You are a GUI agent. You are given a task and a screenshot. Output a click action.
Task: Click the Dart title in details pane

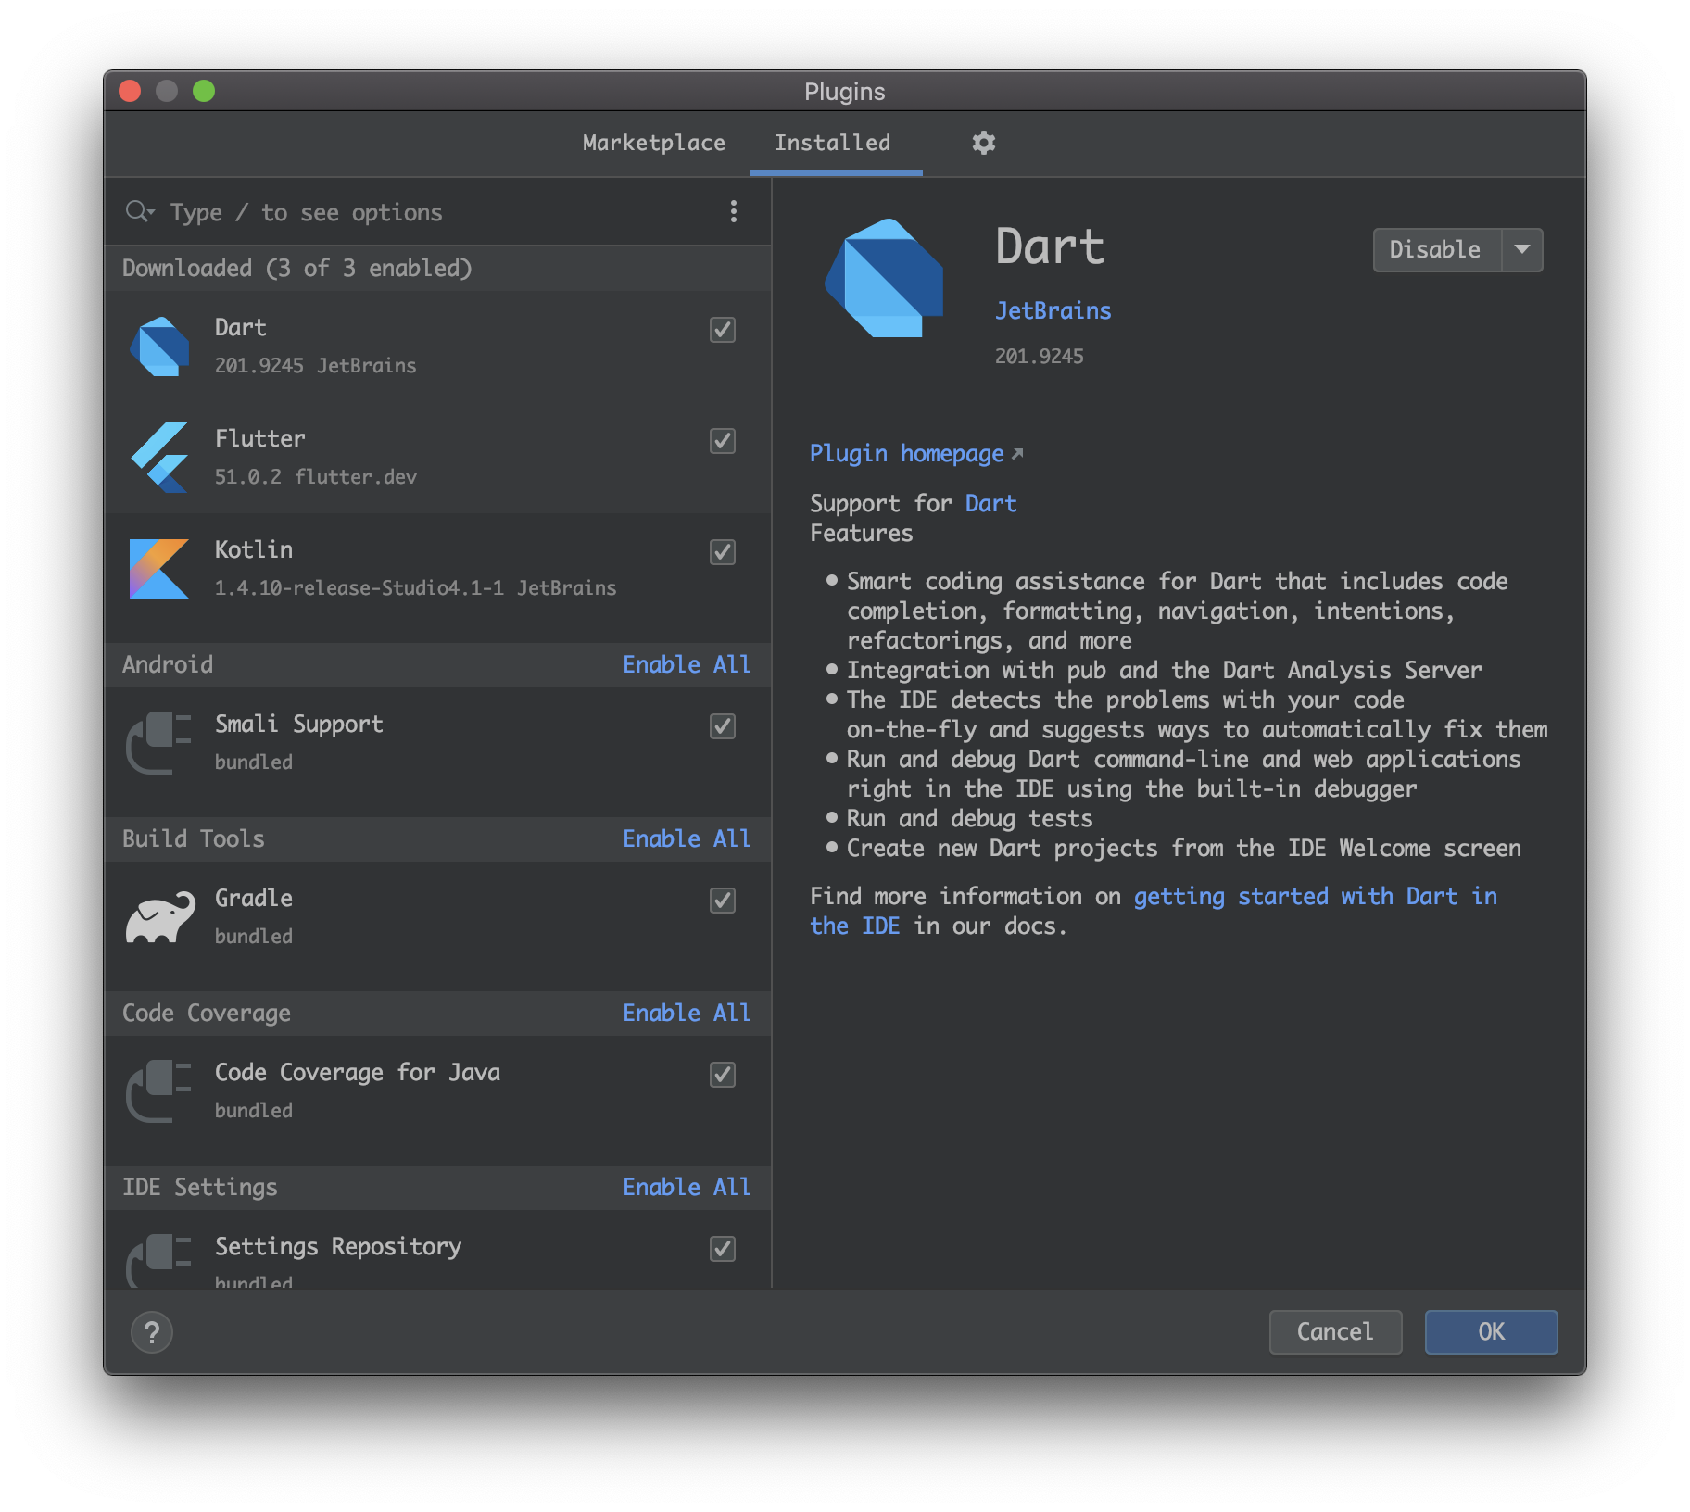click(1050, 247)
